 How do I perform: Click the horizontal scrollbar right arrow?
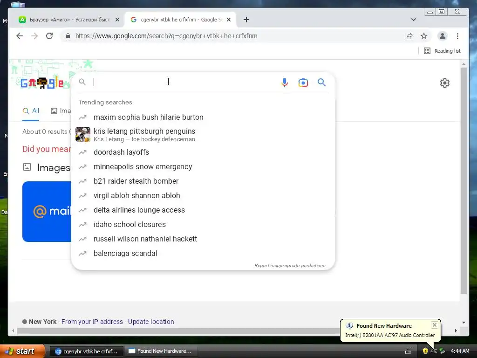(456, 330)
